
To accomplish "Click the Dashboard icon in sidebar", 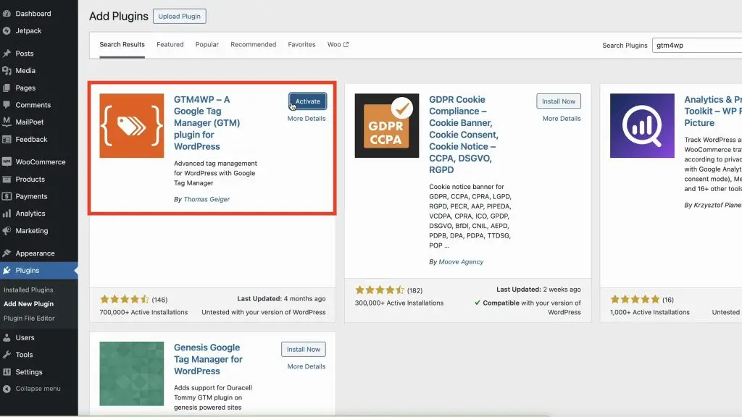I will click(x=7, y=14).
